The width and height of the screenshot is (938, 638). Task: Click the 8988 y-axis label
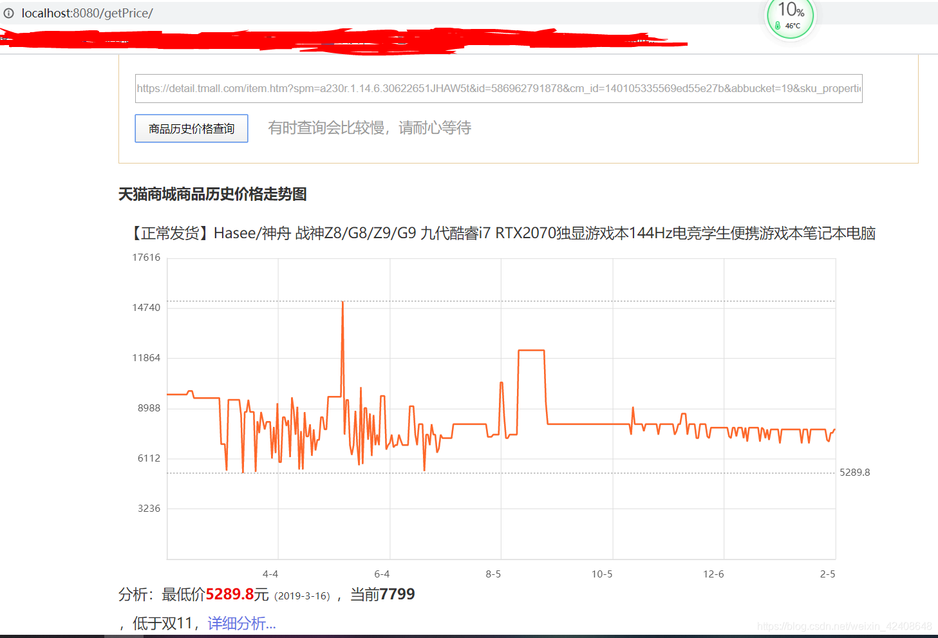point(149,408)
